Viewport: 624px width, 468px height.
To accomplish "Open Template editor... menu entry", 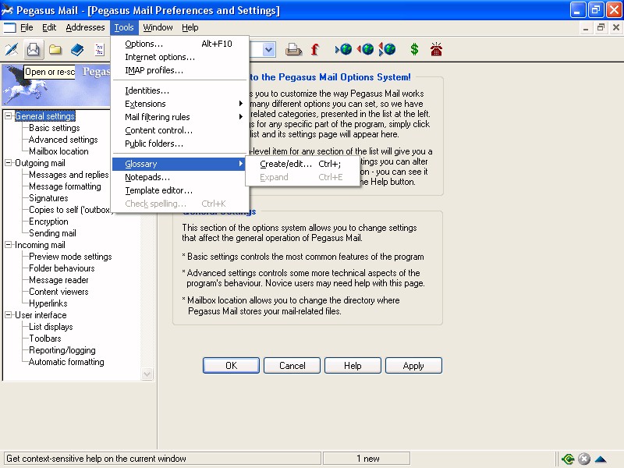I will (179, 190).
